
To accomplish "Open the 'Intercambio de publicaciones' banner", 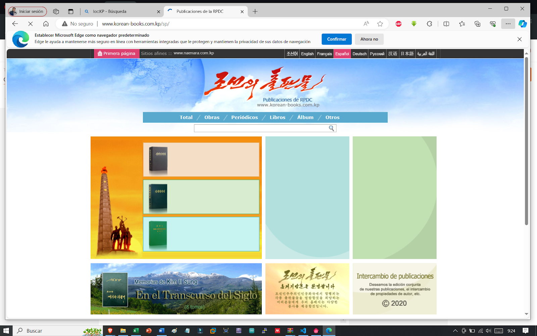I will click(395, 289).
